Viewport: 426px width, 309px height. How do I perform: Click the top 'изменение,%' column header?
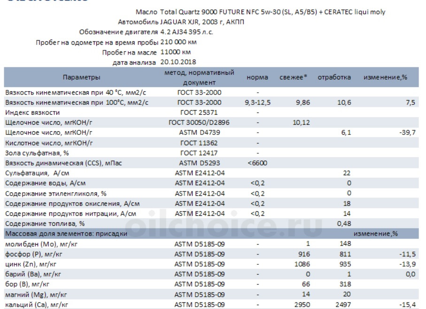point(385,77)
